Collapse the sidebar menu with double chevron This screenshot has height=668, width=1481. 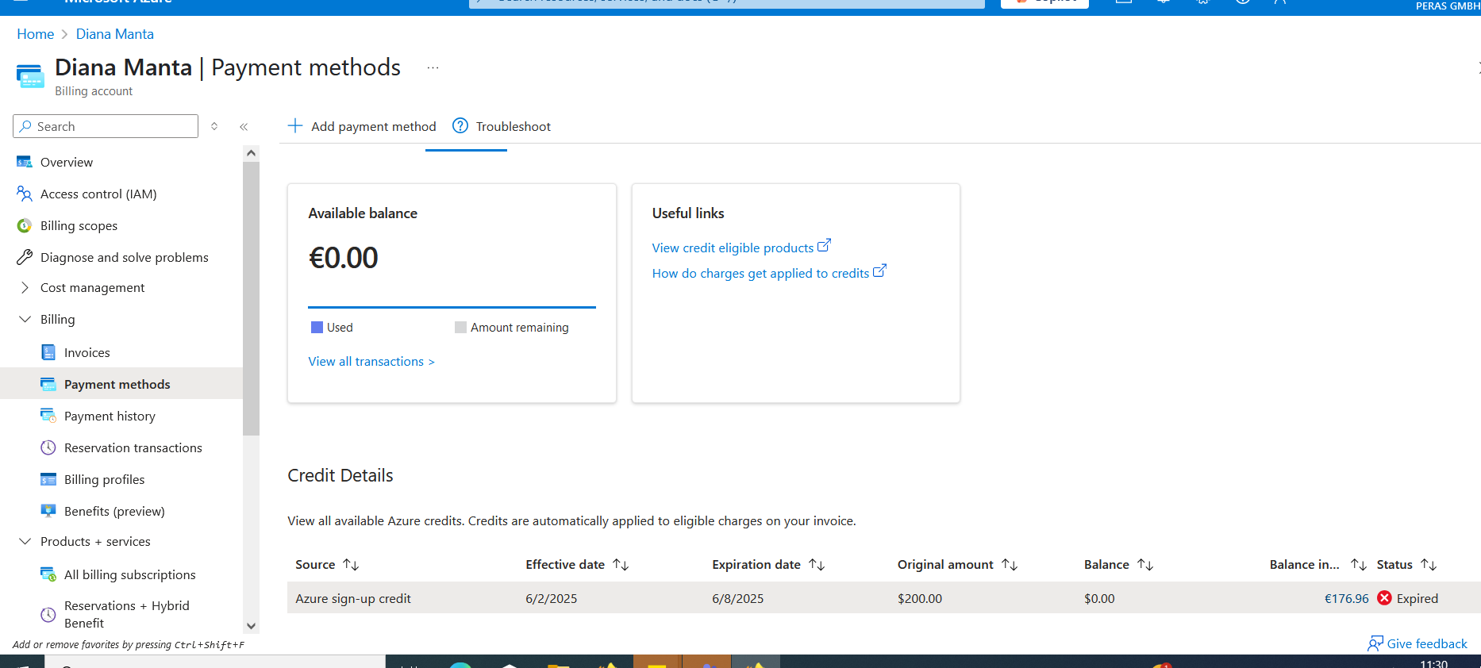244,126
